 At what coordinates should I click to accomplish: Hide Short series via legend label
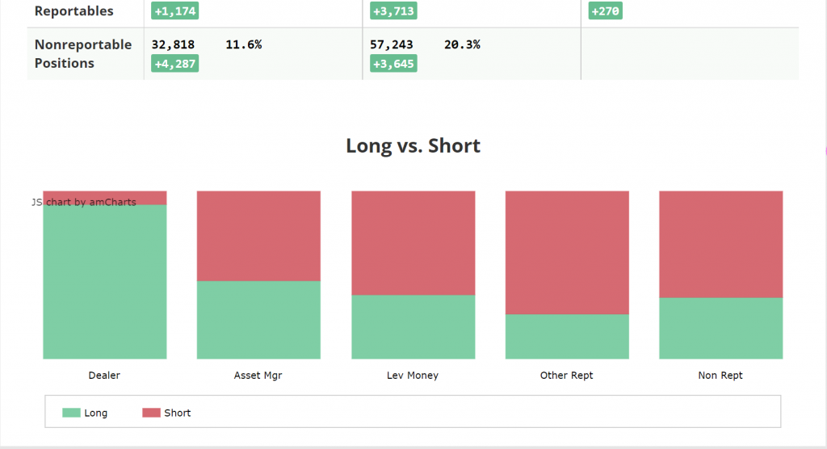(178, 413)
